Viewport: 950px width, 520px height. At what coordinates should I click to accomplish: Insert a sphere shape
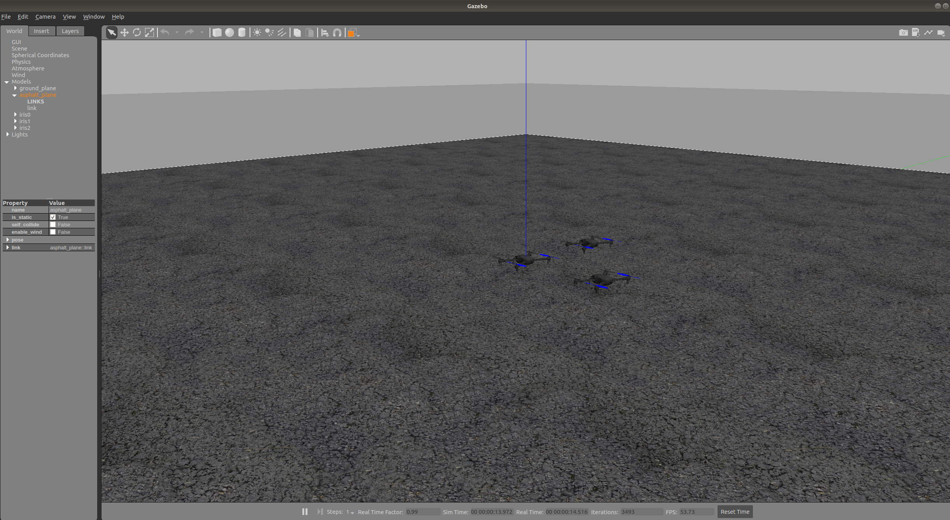[x=229, y=33]
